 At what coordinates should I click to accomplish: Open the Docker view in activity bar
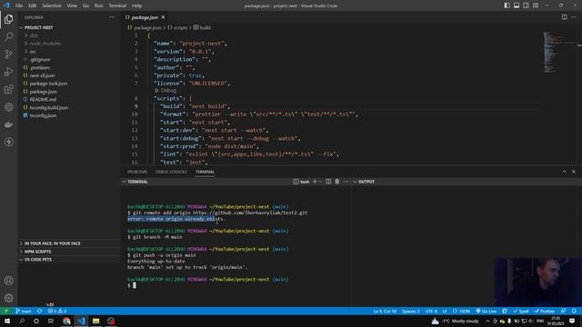tap(8, 124)
